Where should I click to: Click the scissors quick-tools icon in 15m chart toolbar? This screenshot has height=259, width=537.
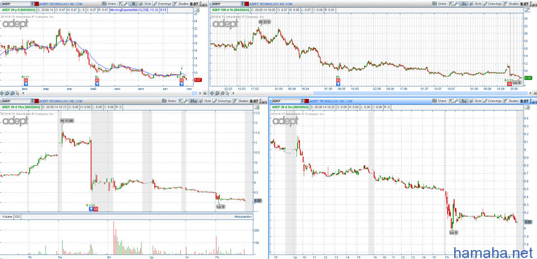coord(180,101)
